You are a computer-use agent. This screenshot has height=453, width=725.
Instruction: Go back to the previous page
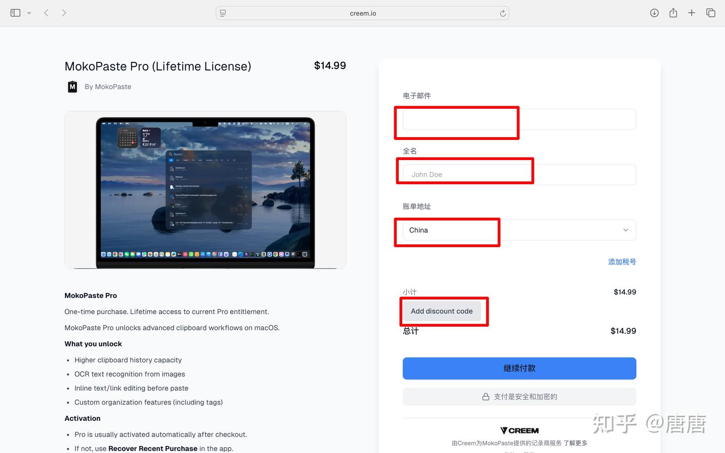[x=46, y=13]
